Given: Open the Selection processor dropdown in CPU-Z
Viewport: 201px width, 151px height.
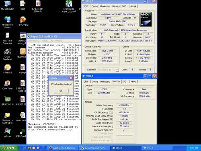Looking at the screenshot, I should coord(108,70).
